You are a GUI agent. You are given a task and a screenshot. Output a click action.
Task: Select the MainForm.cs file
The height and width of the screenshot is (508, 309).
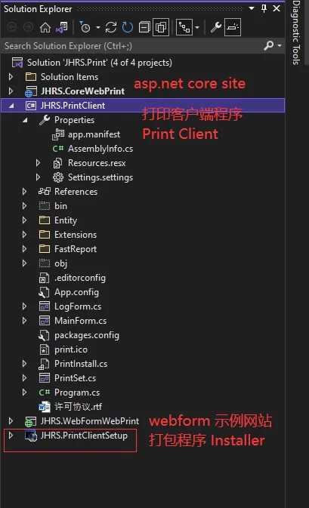click(80, 321)
